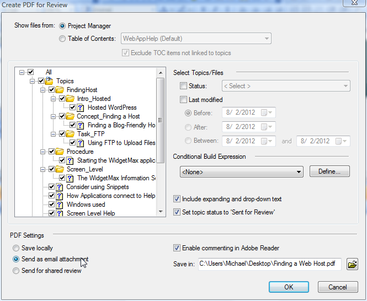Choose the Save locally option
The width and height of the screenshot is (367, 301).
coord(16,248)
